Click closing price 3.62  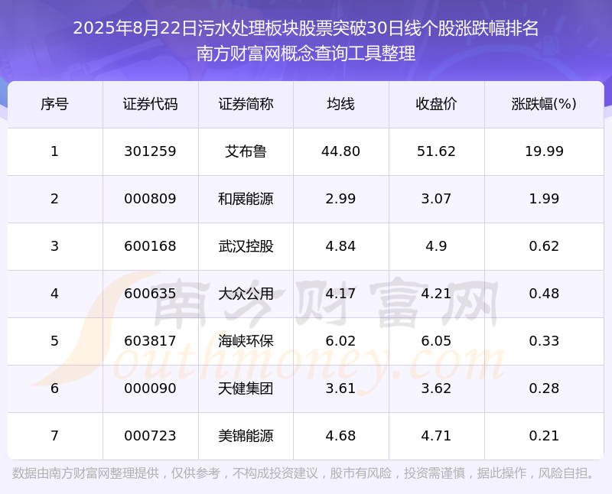(x=436, y=388)
